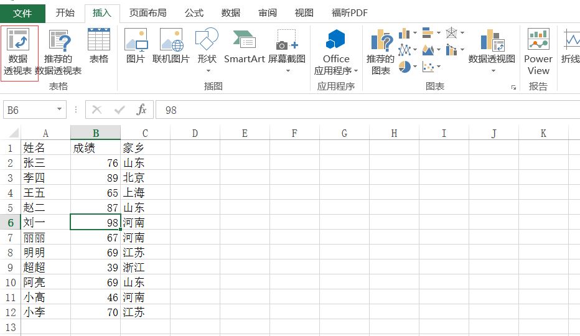This screenshot has width=580, height=336.
Task: Select cell with value 89
Action: click(x=95, y=177)
